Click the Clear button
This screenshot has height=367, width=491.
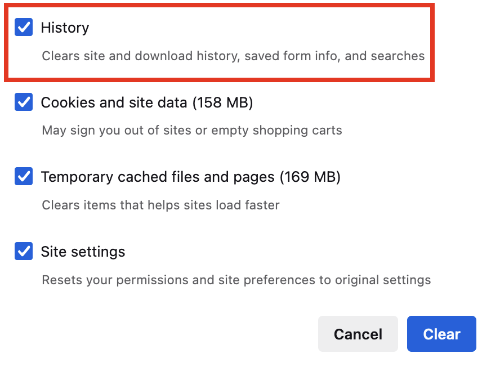click(441, 334)
